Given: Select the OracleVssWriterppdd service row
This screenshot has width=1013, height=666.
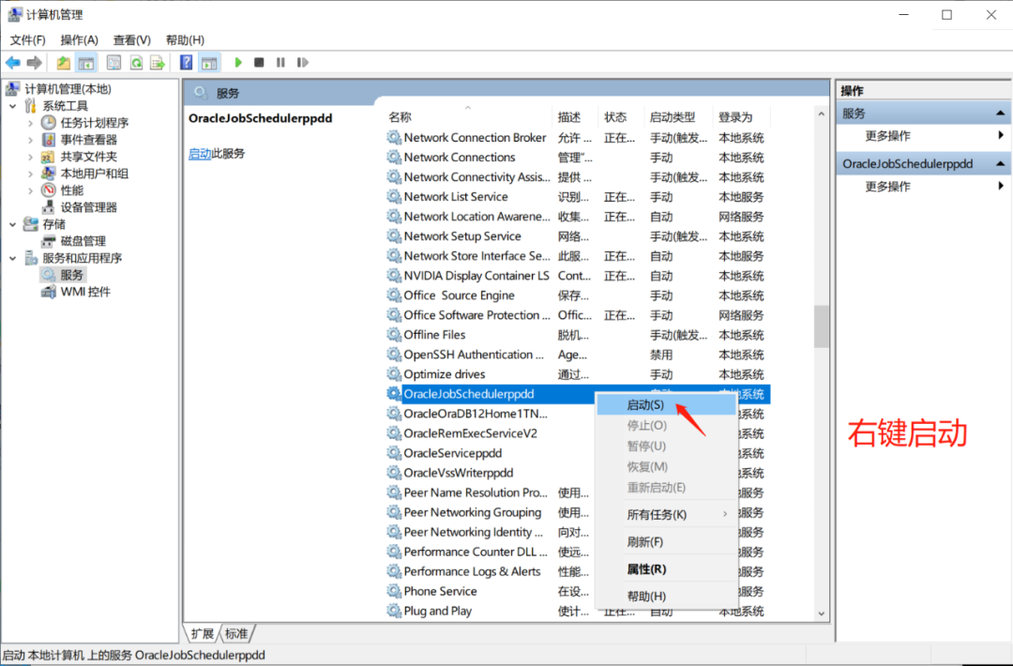Looking at the screenshot, I should 489,473.
